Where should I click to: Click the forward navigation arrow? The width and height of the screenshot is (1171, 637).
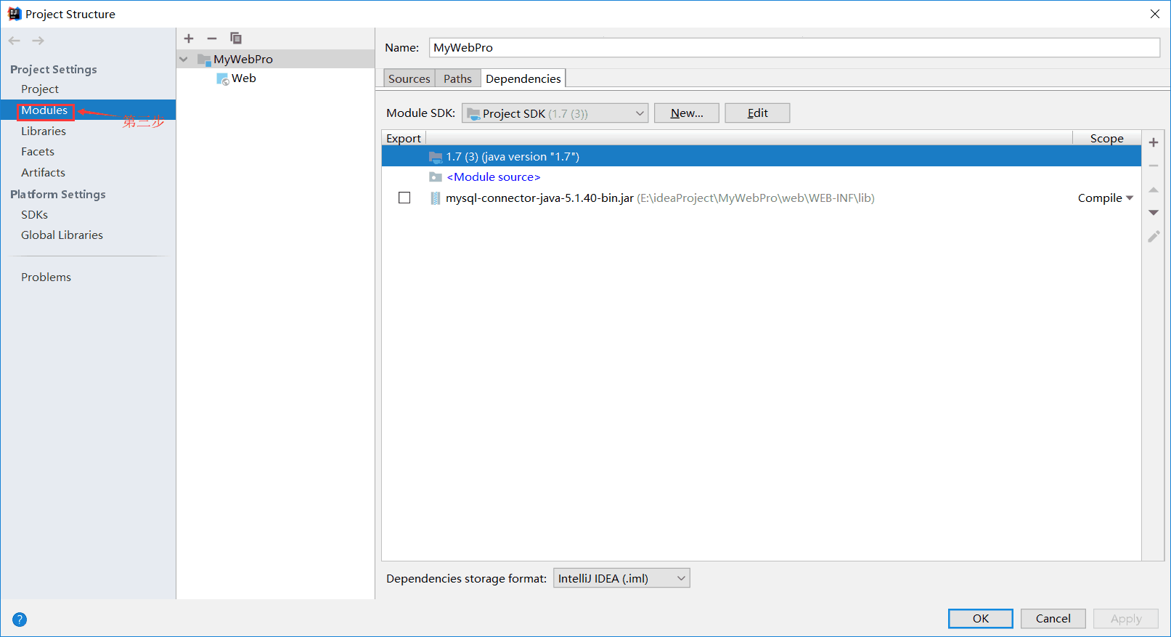(38, 41)
